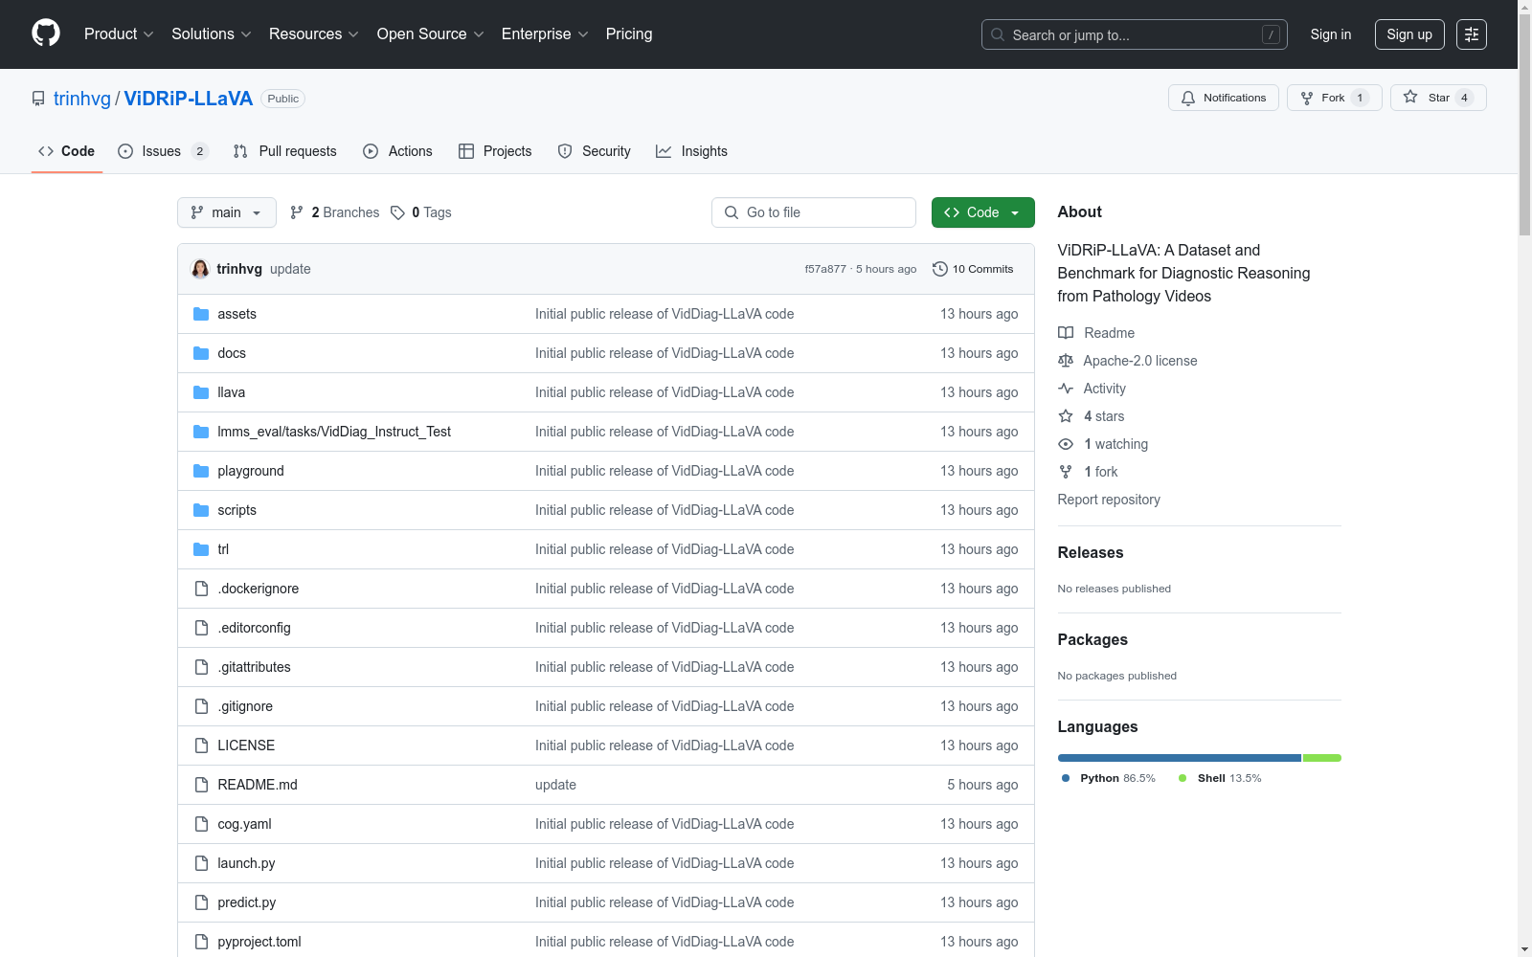Open the lmms_eval/tasks/VidDiag_Instruct_Test folder

coord(334,432)
